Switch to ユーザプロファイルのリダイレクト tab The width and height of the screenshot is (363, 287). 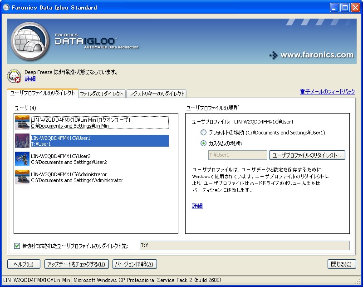coord(43,93)
